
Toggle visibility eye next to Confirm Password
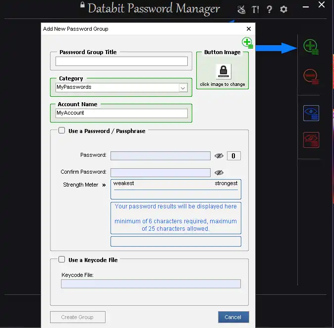[219, 173]
